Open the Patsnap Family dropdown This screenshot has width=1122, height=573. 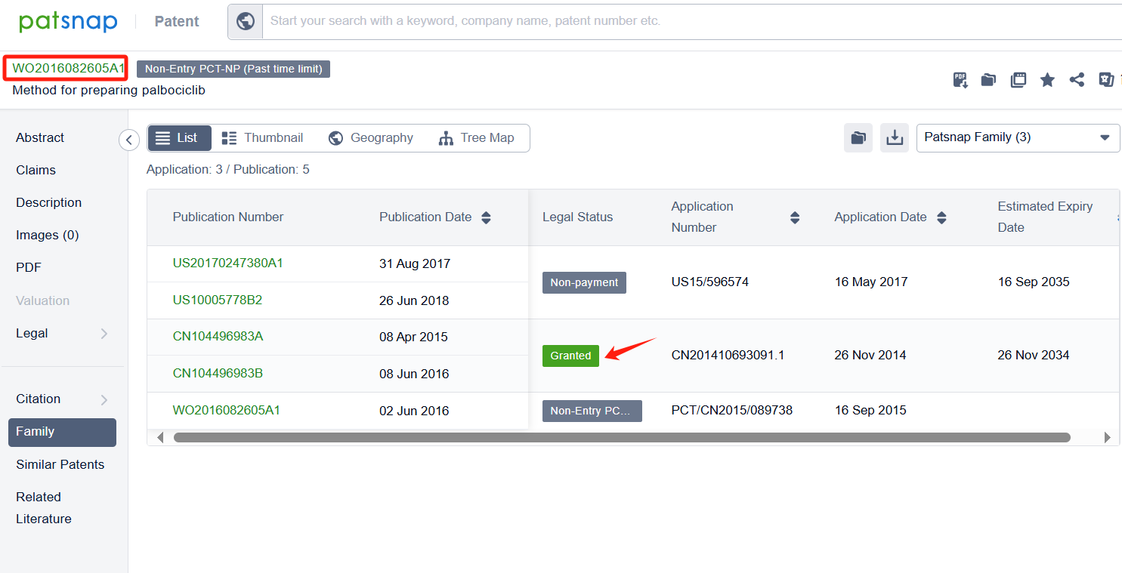[1017, 137]
